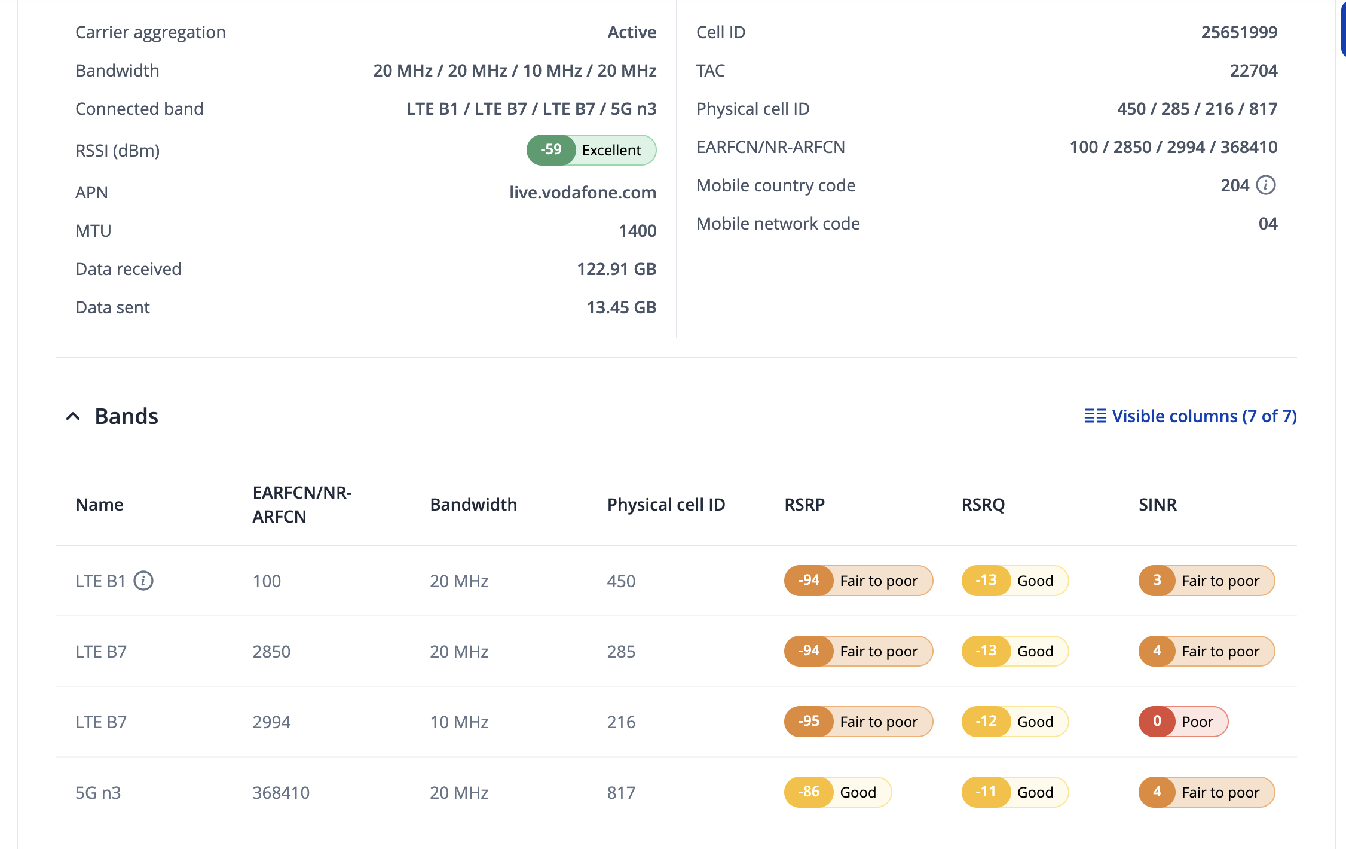Select the 5G n3 band row
Screen dimensions: 1346x849
pos(98,792)
